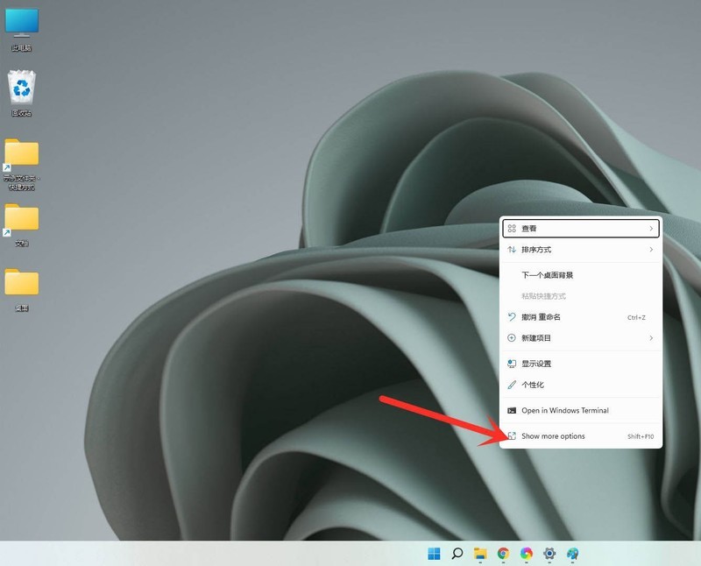The width and height of the screenshot is (701, 566).
Task: Select the bottom folder on the desktop
Action: [x=22, y=284]
